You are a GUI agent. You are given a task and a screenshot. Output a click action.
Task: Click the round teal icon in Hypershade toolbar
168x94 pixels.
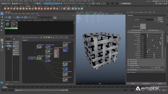click(x=6, y=17)
